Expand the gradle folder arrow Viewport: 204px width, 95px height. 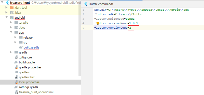(11, 52)
